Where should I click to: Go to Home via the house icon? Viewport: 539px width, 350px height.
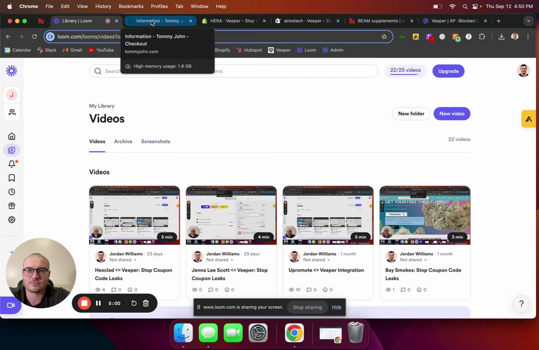pos(12,136)
